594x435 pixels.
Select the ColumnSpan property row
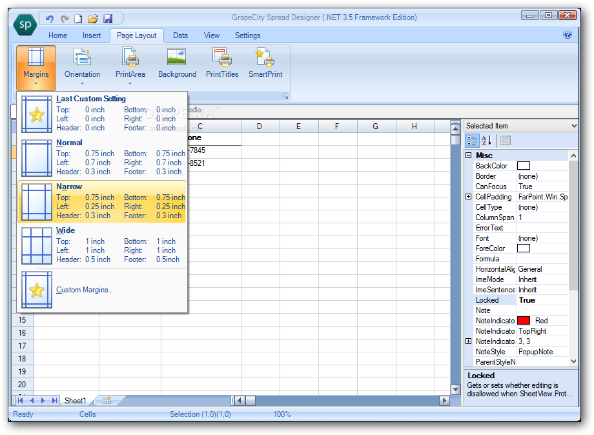coord(520,217)
